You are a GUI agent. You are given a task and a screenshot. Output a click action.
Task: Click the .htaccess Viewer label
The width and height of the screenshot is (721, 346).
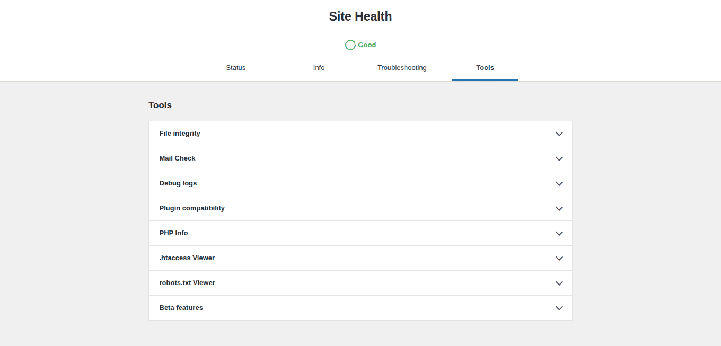[187, 258]
